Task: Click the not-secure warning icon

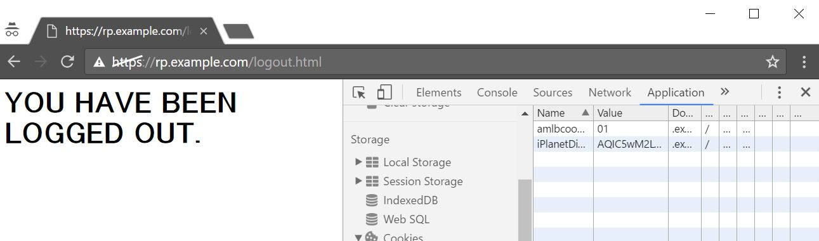Action: point(99,62)
